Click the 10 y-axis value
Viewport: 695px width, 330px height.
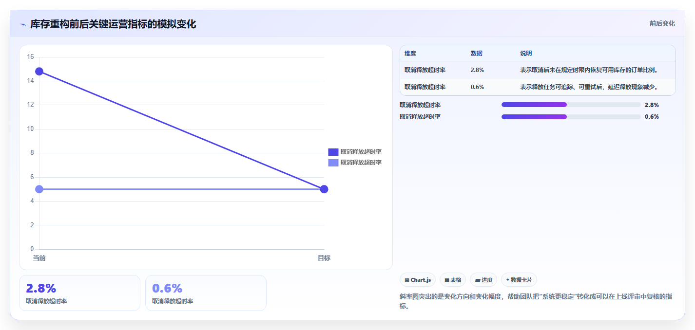30,129
